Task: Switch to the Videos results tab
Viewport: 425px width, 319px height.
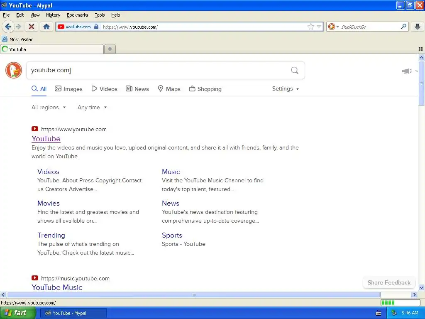Action: [104, 89]
